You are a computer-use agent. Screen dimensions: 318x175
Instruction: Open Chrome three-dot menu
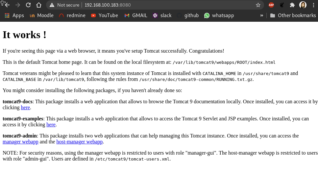[x=313, y=5]
